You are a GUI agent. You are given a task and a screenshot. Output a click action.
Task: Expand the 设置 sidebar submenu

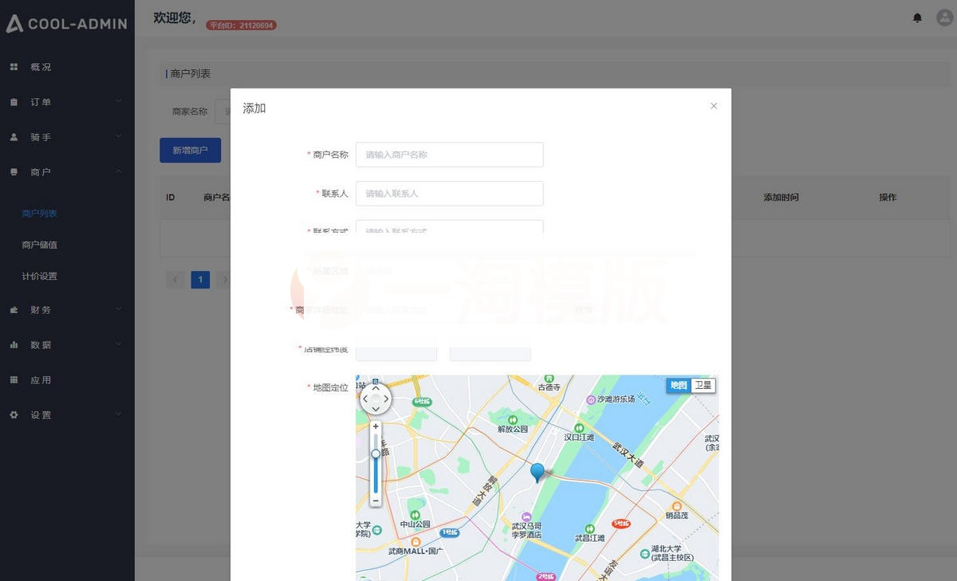point(118,414)
